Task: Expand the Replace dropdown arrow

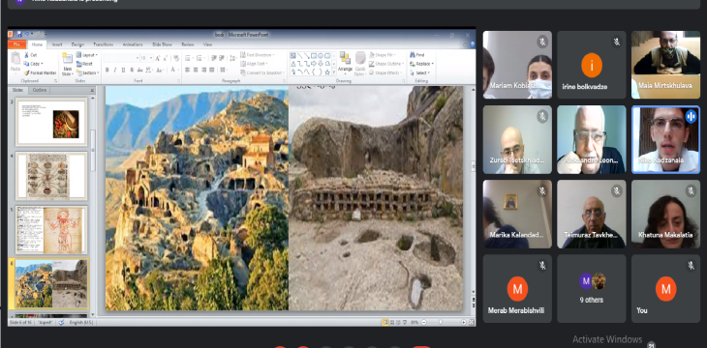Action: [x=432, y=64]
